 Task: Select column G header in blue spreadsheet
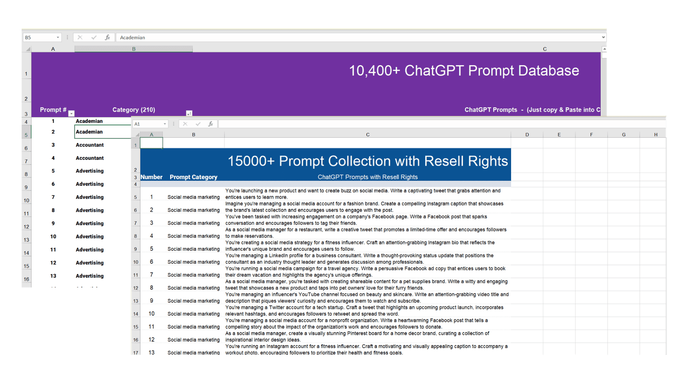[x=624, y=134]
